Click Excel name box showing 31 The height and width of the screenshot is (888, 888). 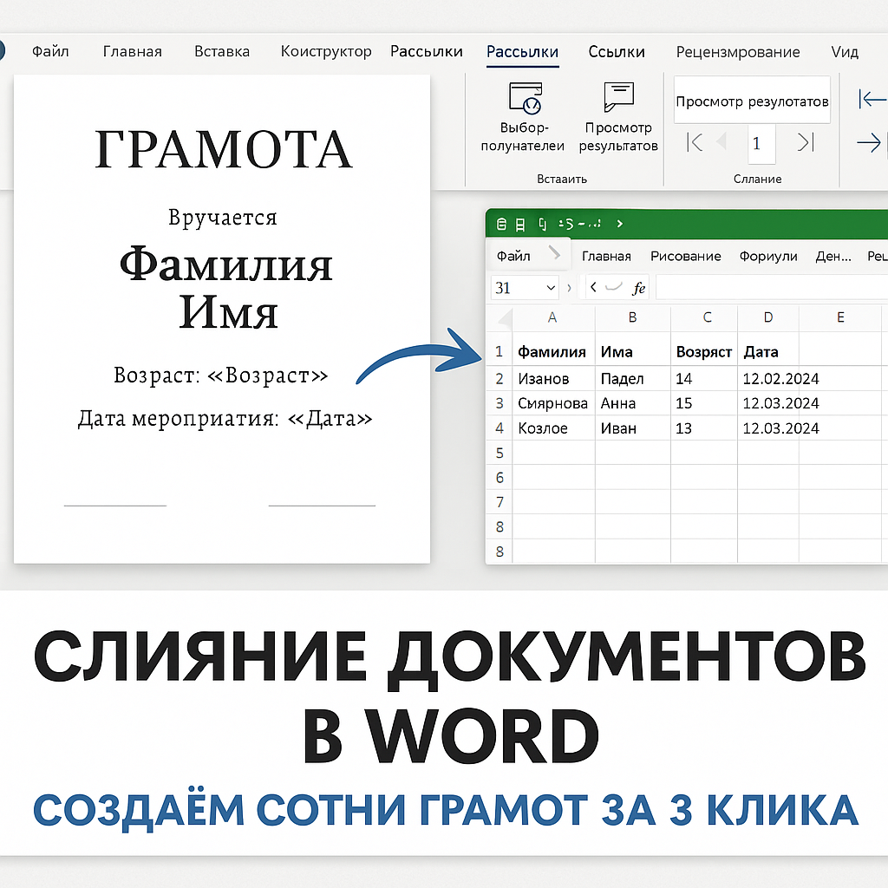(524, 288)
